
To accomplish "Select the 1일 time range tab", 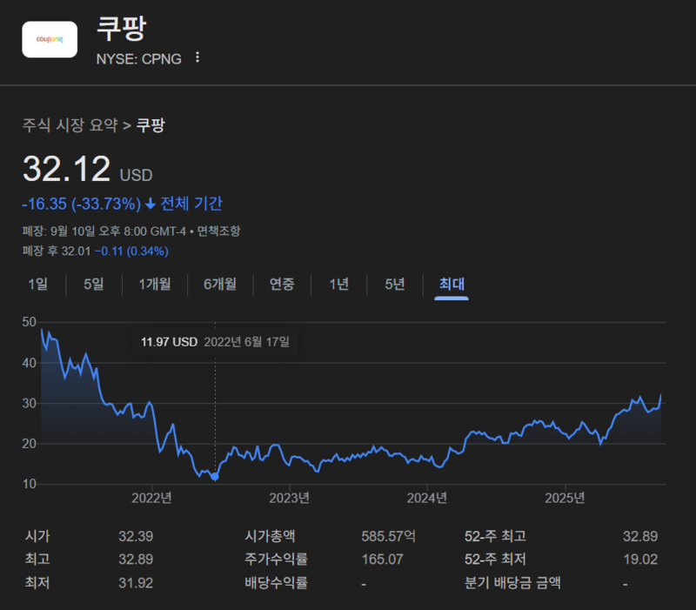I will coord(38,285).
